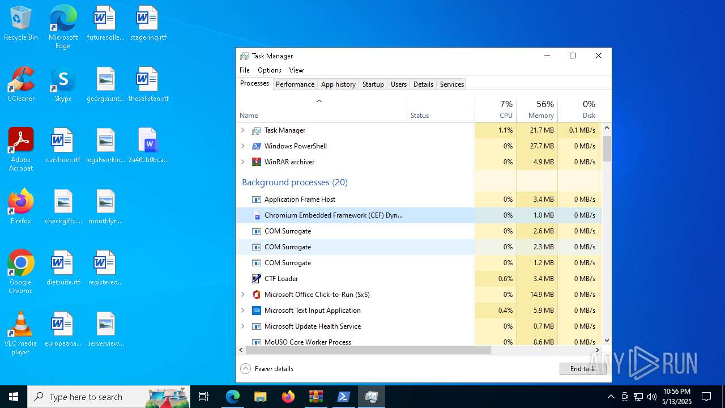
Task: Click the Chromium Embedded Framework process icon
Action: click(x=257, y=215)
